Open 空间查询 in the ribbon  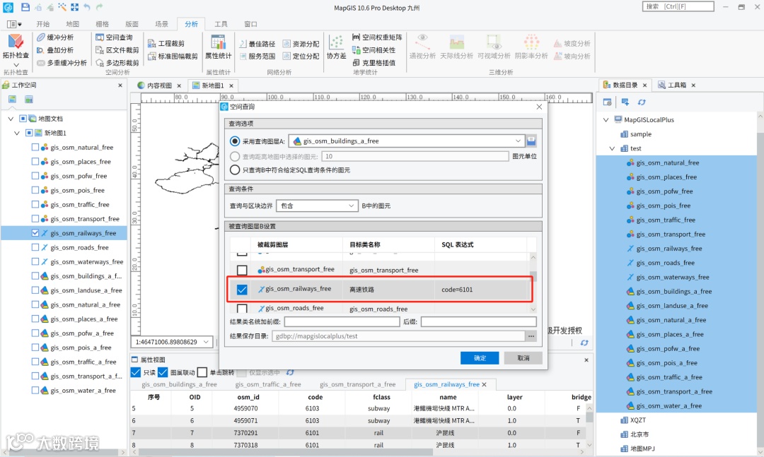click(114, 37)
